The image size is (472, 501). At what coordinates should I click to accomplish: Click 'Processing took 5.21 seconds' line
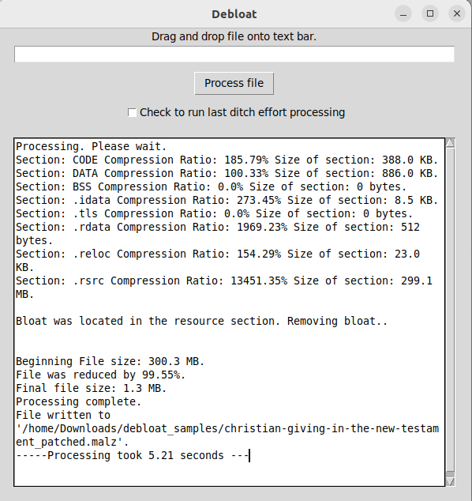(x=132, y=455)
